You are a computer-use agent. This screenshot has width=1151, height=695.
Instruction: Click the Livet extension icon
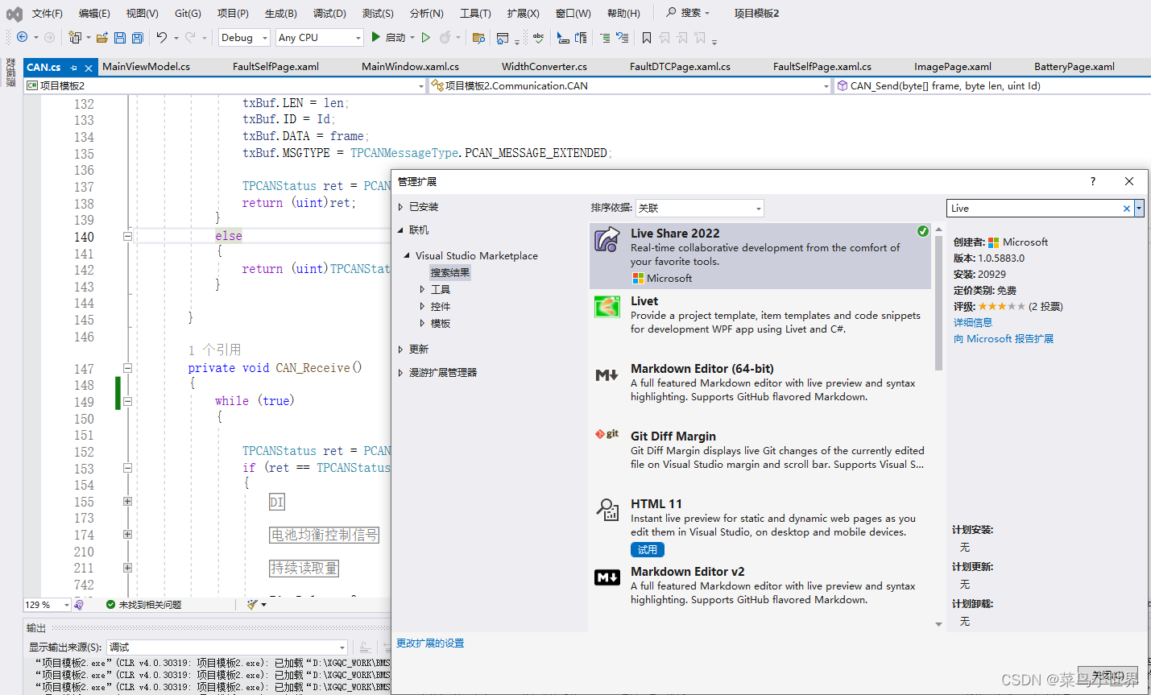pos(607,307)
